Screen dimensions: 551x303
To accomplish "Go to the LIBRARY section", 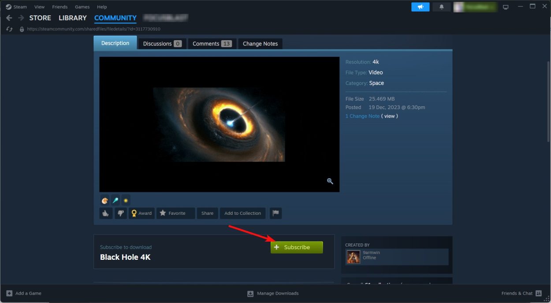I will click(73, 18).
